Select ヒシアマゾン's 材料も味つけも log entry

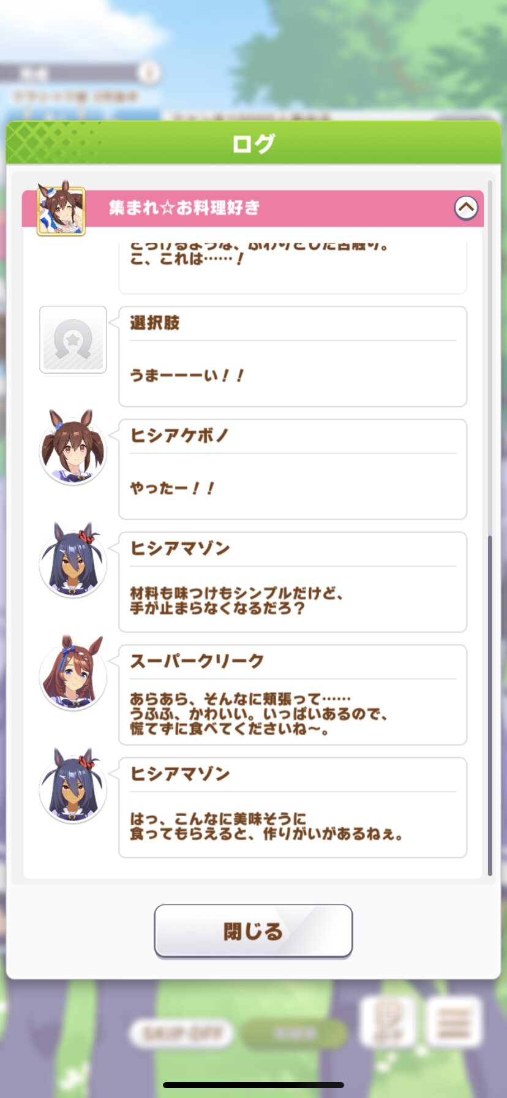pyautogui.click(x=293, y=582)
